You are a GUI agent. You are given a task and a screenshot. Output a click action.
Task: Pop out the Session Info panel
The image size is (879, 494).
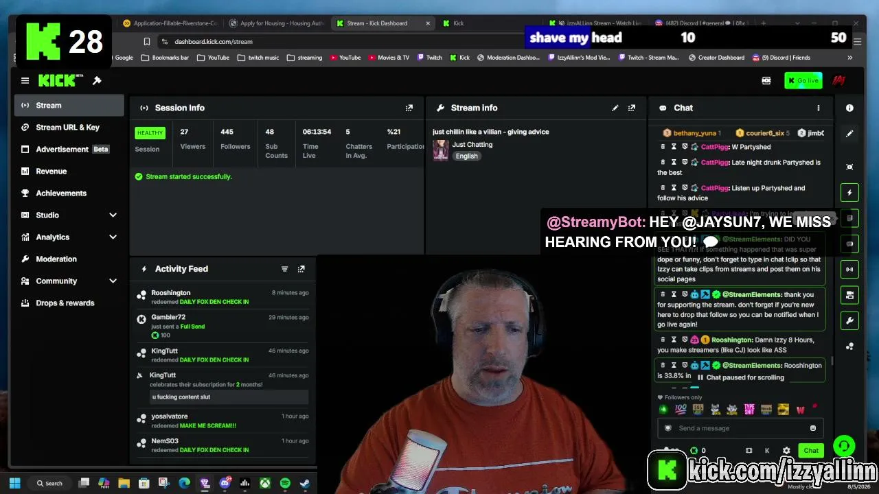409,108
